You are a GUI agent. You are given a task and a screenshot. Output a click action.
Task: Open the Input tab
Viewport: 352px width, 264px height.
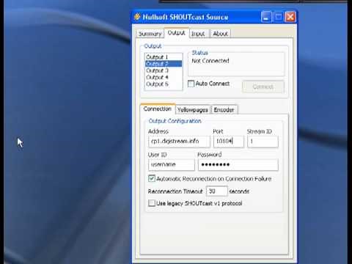pos(198,34)
